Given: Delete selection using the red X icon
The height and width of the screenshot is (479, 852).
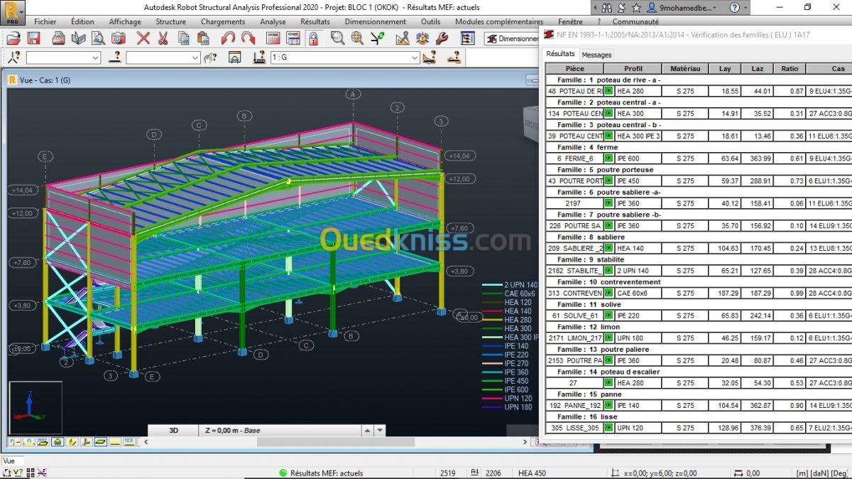Looking at the screenshot, I should click(x=143, y=38).
